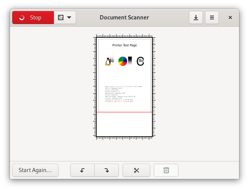
Task: Click the color wheel on test page
Action: [123, 61]
